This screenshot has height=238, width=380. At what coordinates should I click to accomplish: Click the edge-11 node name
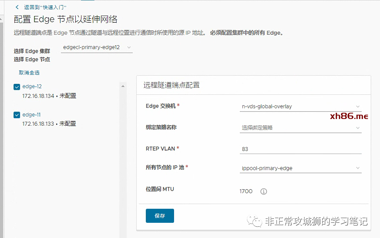[32, 115]
